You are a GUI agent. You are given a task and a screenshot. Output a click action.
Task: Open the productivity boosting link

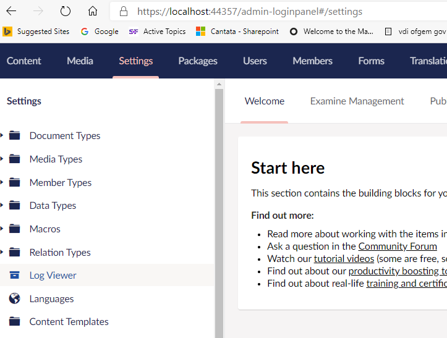coord(398,271)
